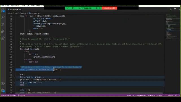Click Stop Share in Zoom bar
181x102 pixels.
[x=109, y=8]
